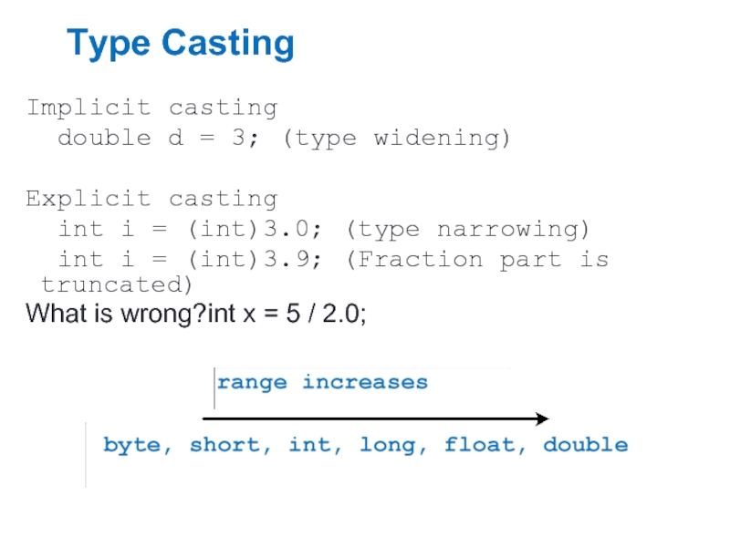
Task: Click the word "truncated)"
Action: [117, 284]
